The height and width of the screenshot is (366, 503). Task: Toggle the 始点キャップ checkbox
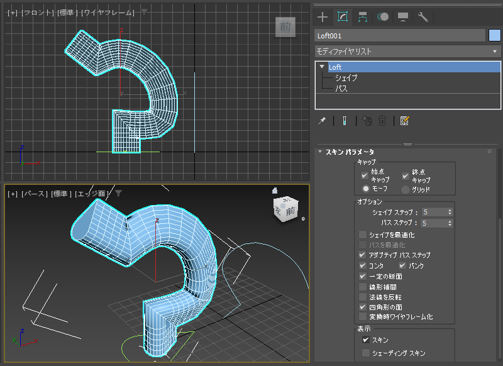[365, 175]
